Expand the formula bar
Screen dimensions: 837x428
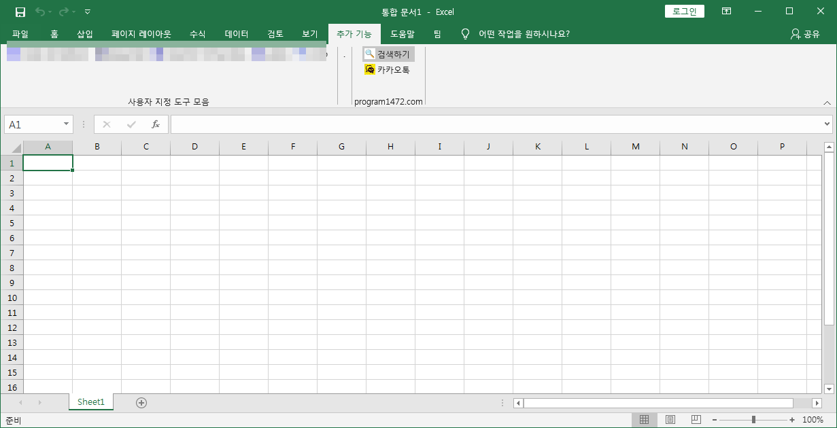pos(827,124)
